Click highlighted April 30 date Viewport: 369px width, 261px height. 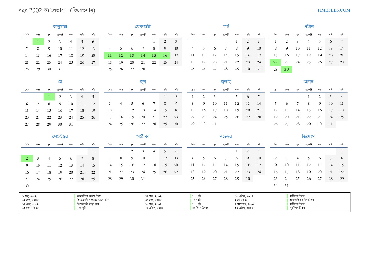tap(286, 69)
